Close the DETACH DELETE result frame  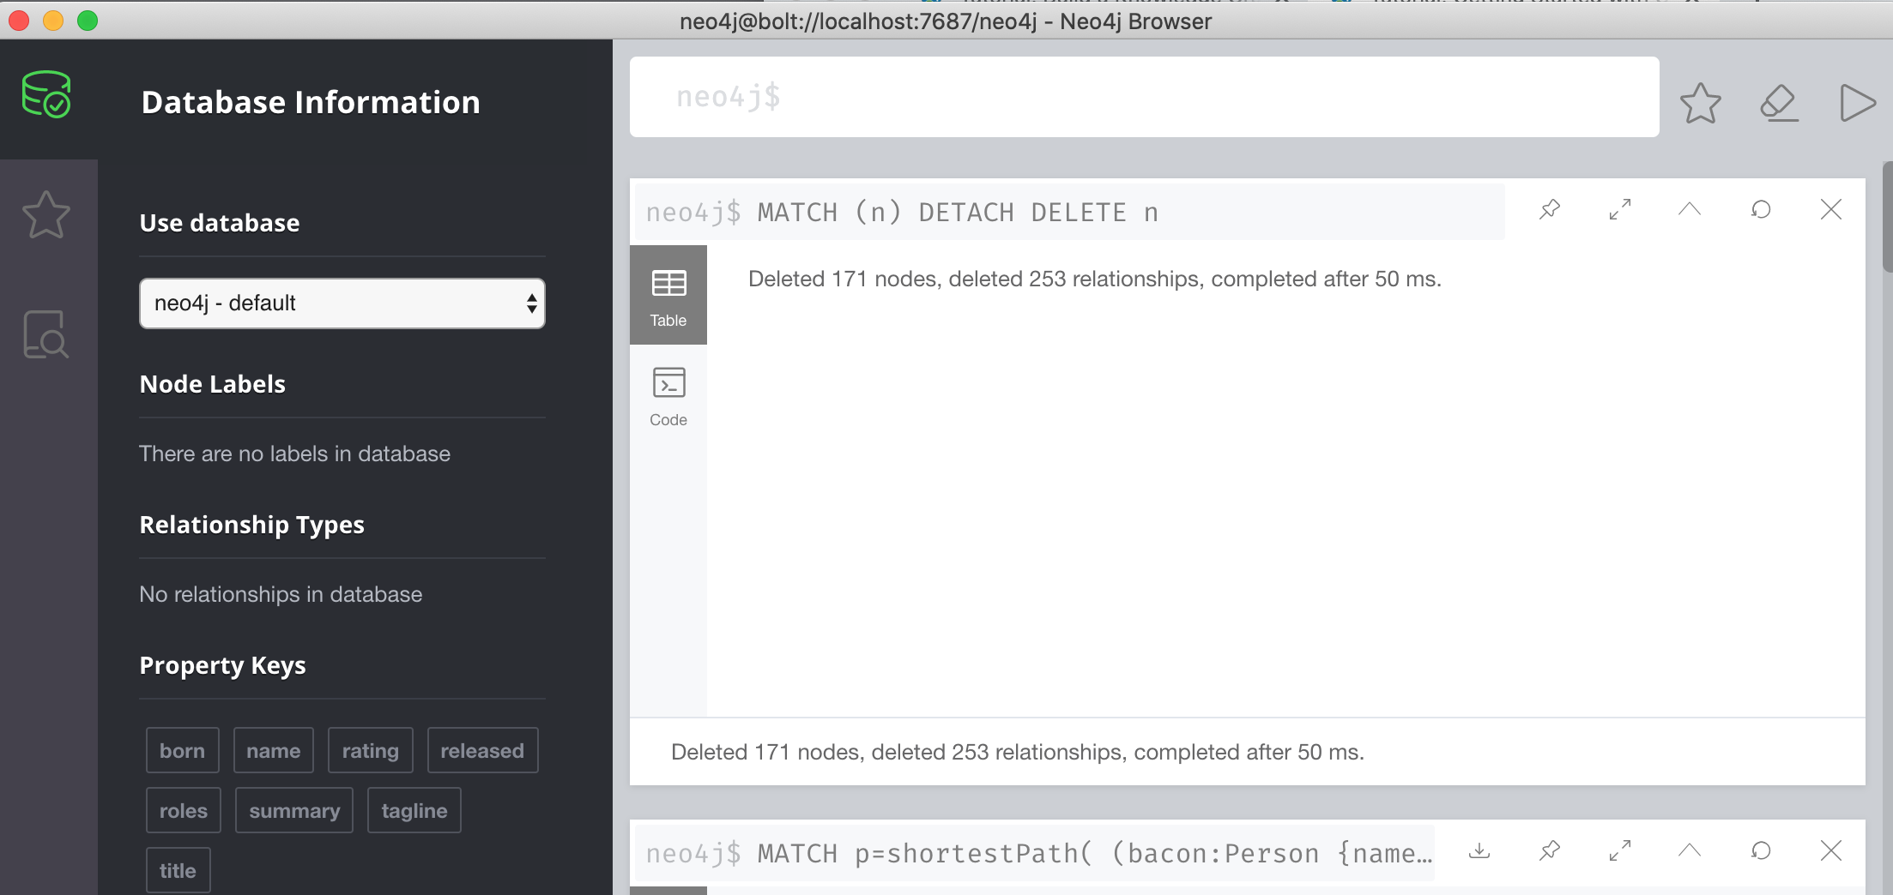[1831, 210]
